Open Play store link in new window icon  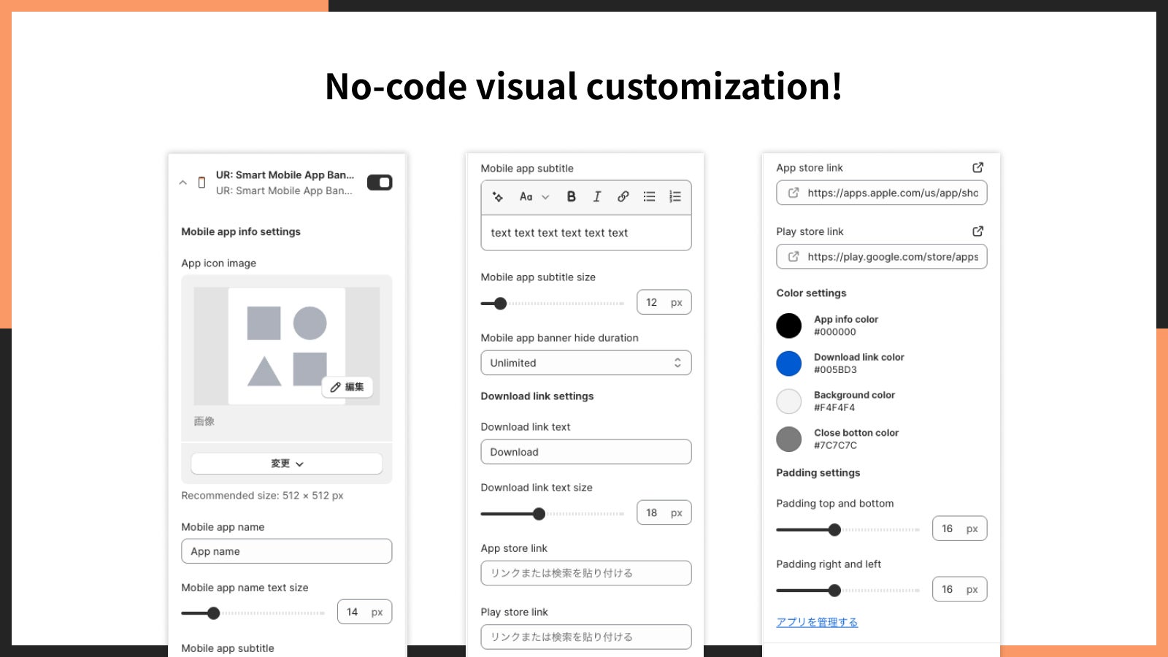978,231
